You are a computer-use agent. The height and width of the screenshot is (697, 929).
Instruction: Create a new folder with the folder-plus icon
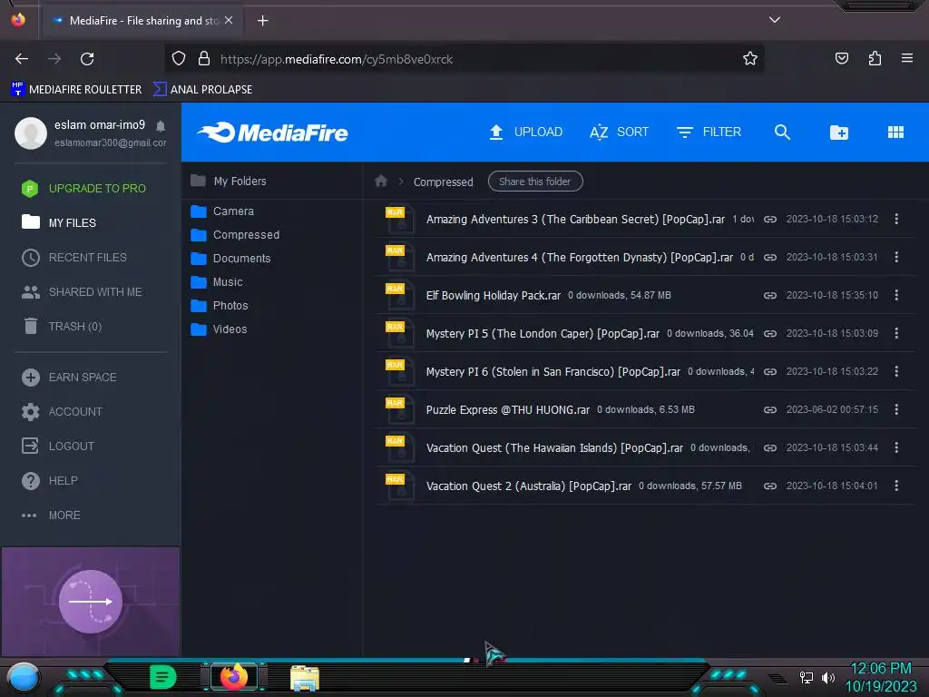click(x=838, y=133)
